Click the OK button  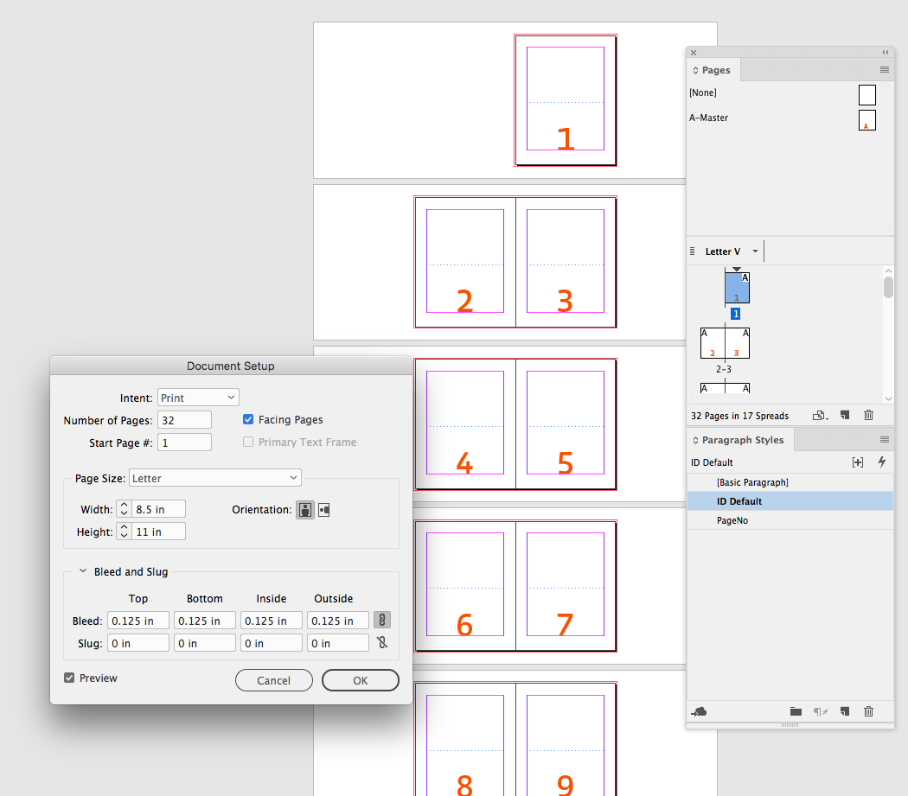[360, 680]
